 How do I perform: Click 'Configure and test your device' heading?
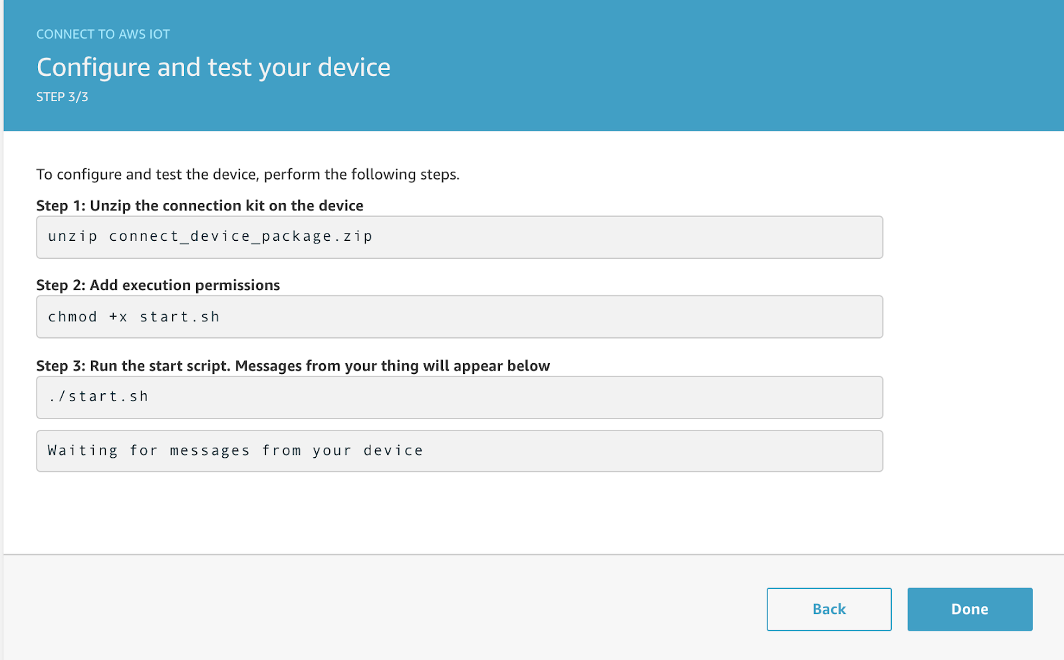click(x=213, y=67)
